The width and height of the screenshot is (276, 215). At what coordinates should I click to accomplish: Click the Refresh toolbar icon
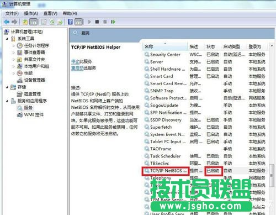pos(52,22)
